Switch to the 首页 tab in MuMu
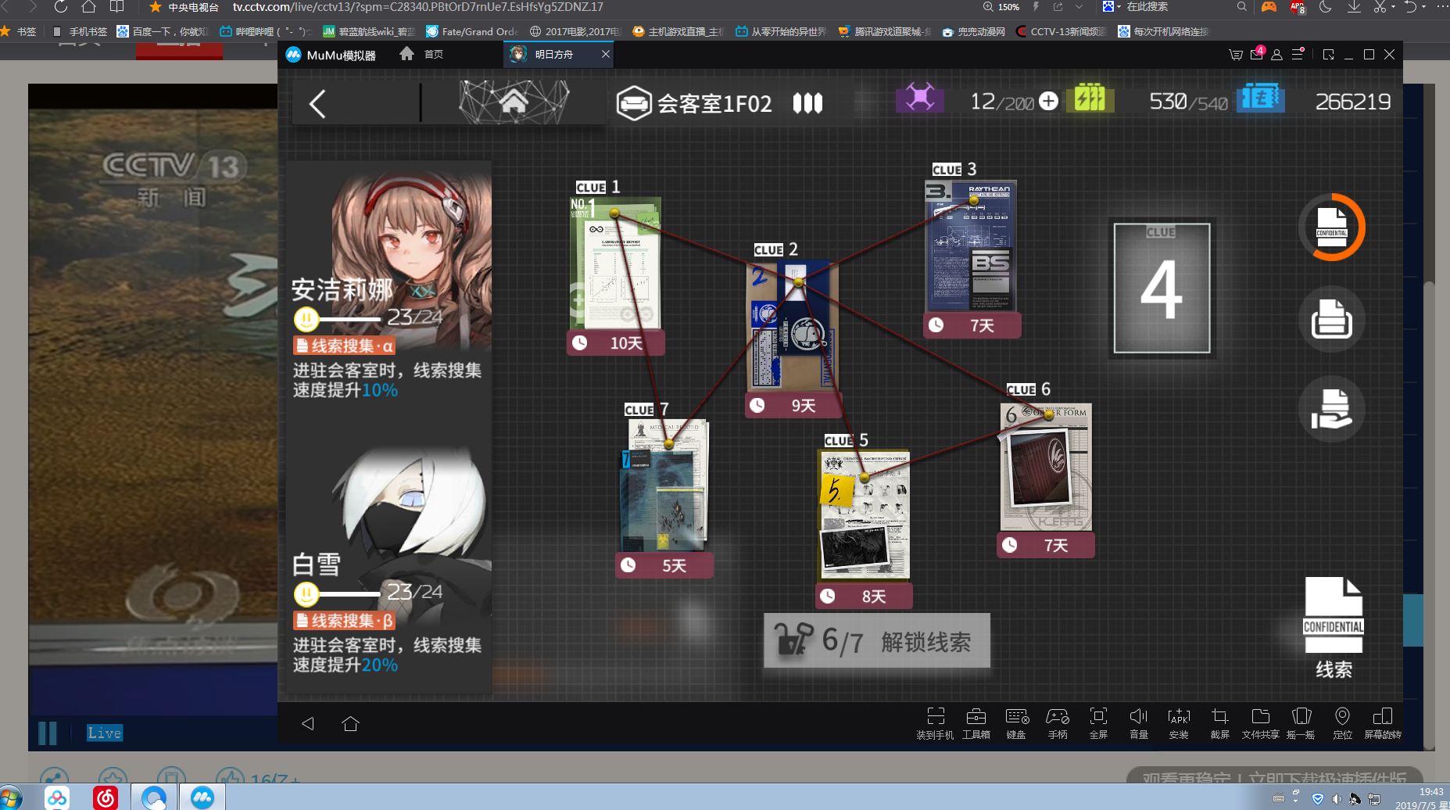This screenshot has height=810, width=1450. point(422,54)
